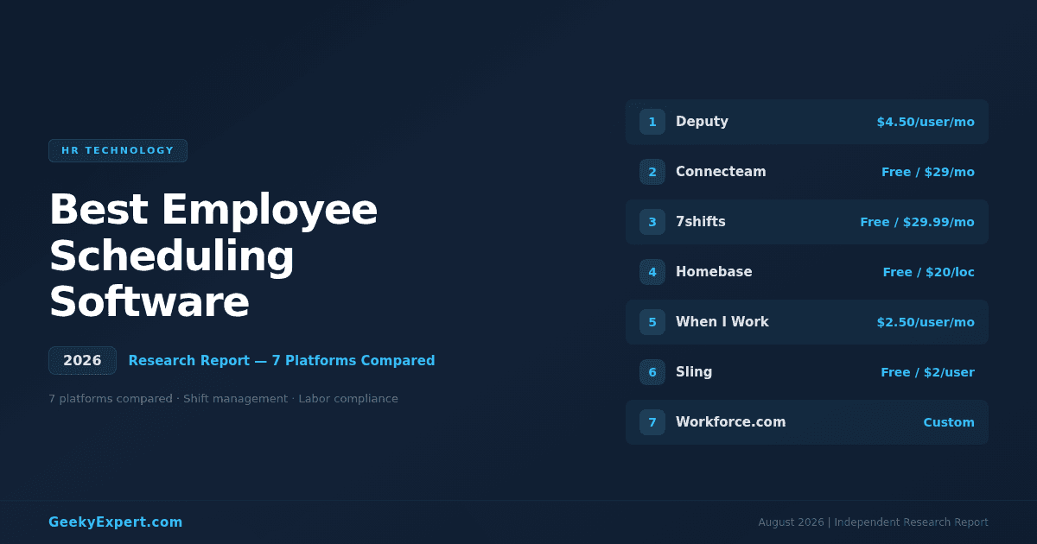Click the Custom price label

pos(949,422)
